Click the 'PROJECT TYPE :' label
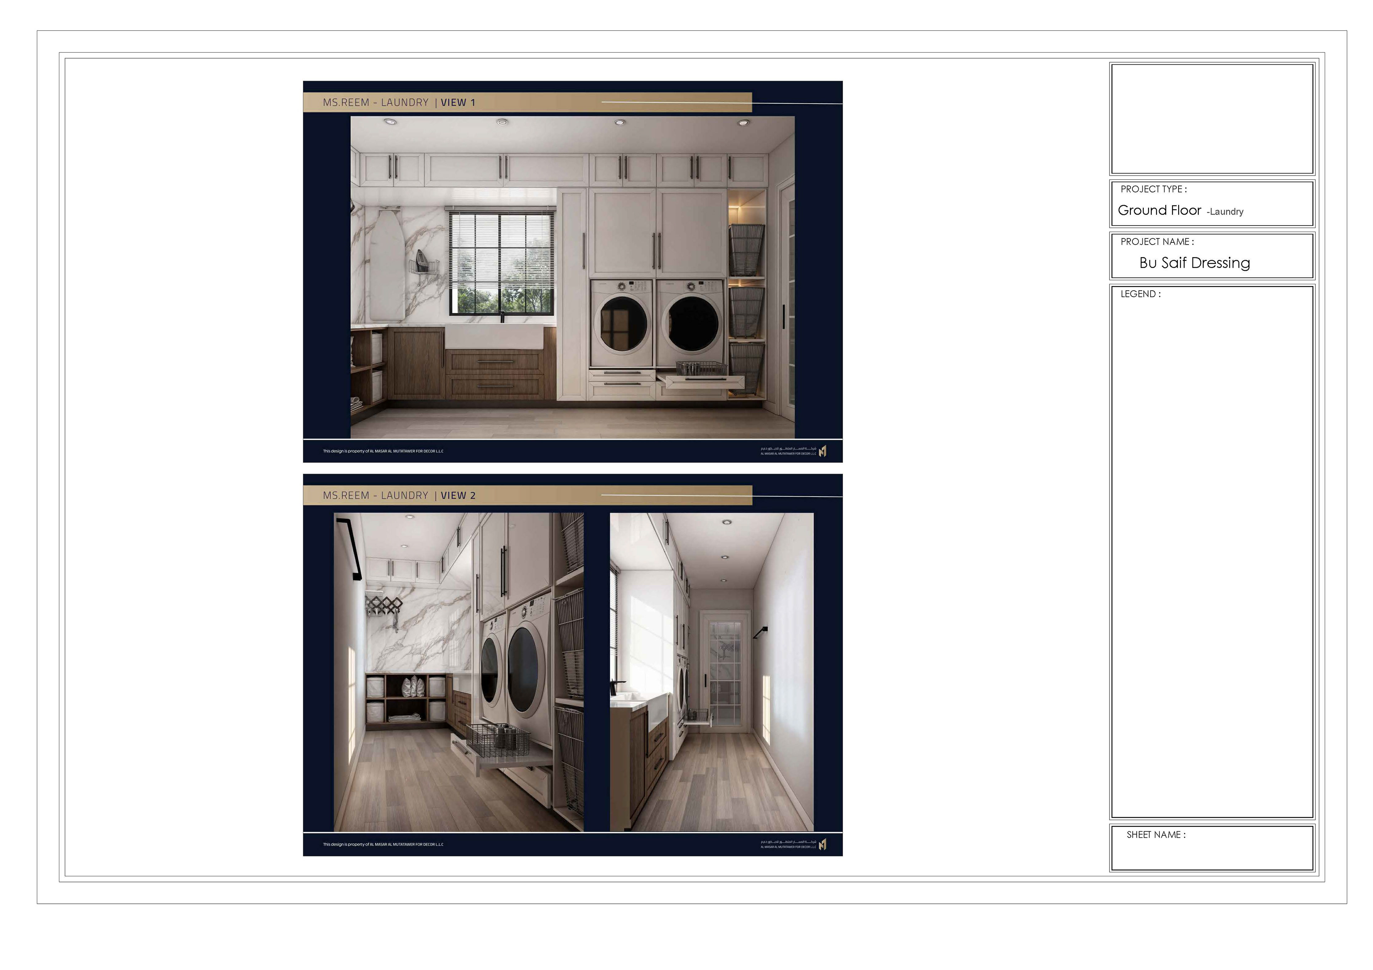This screenshot has width=1373, height=970. (x=1153, y=189)
